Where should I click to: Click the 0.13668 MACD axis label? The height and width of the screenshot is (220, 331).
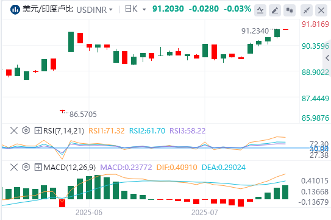coord(315,192)
